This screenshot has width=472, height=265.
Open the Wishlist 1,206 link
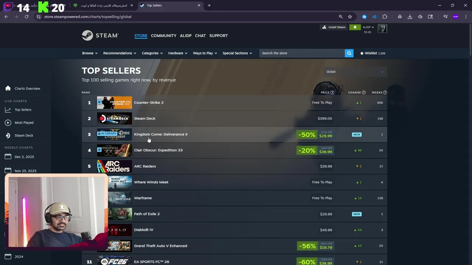pos(372,53)
